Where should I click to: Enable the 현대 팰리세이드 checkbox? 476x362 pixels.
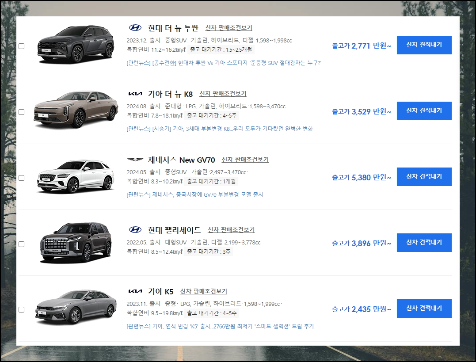pos(22,244)
